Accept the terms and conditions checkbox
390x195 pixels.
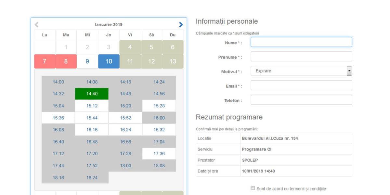[253, 188]
